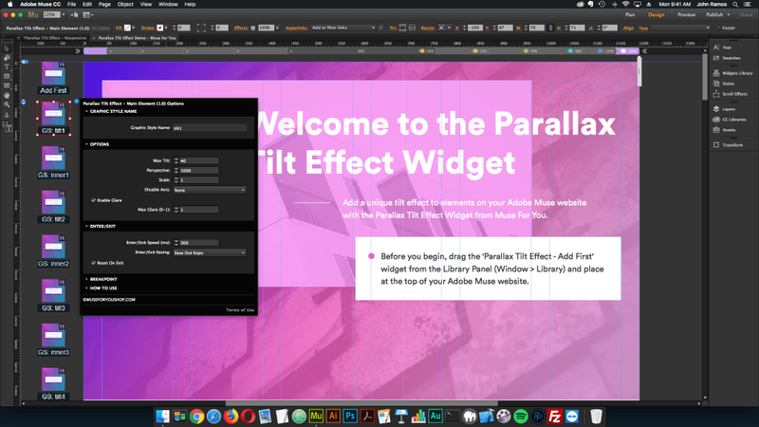
Task: Open the Transform panel
Action: click(732, 145)
